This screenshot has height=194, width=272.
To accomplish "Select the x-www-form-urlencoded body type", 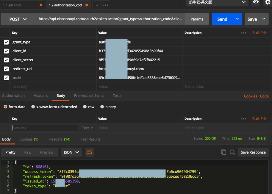I will (x=33, y=107).
